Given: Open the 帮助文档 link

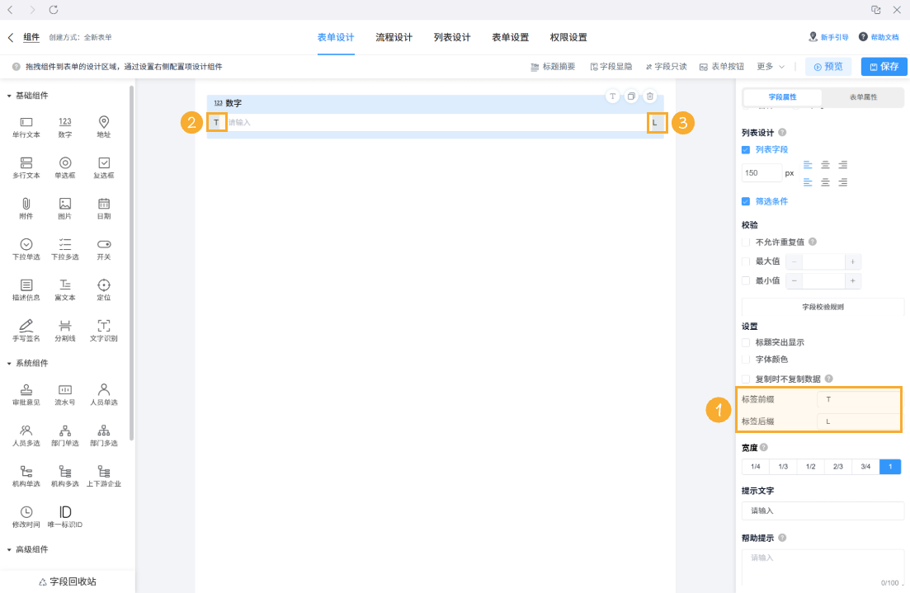Looking at the screenshot, I should coord(879,37).
